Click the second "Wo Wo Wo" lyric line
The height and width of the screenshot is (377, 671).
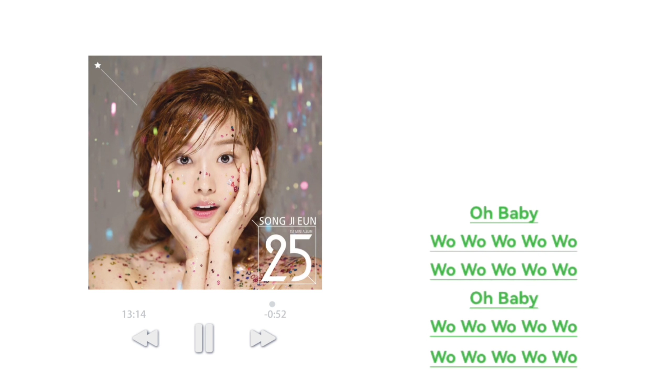pyautogui.click(x=504, y=270)
